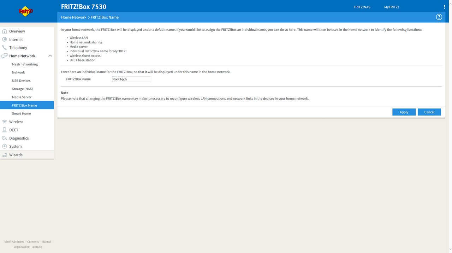452x253 pixels.
Task: Open the MyFRITZ! link
Action: coord(391,7)
